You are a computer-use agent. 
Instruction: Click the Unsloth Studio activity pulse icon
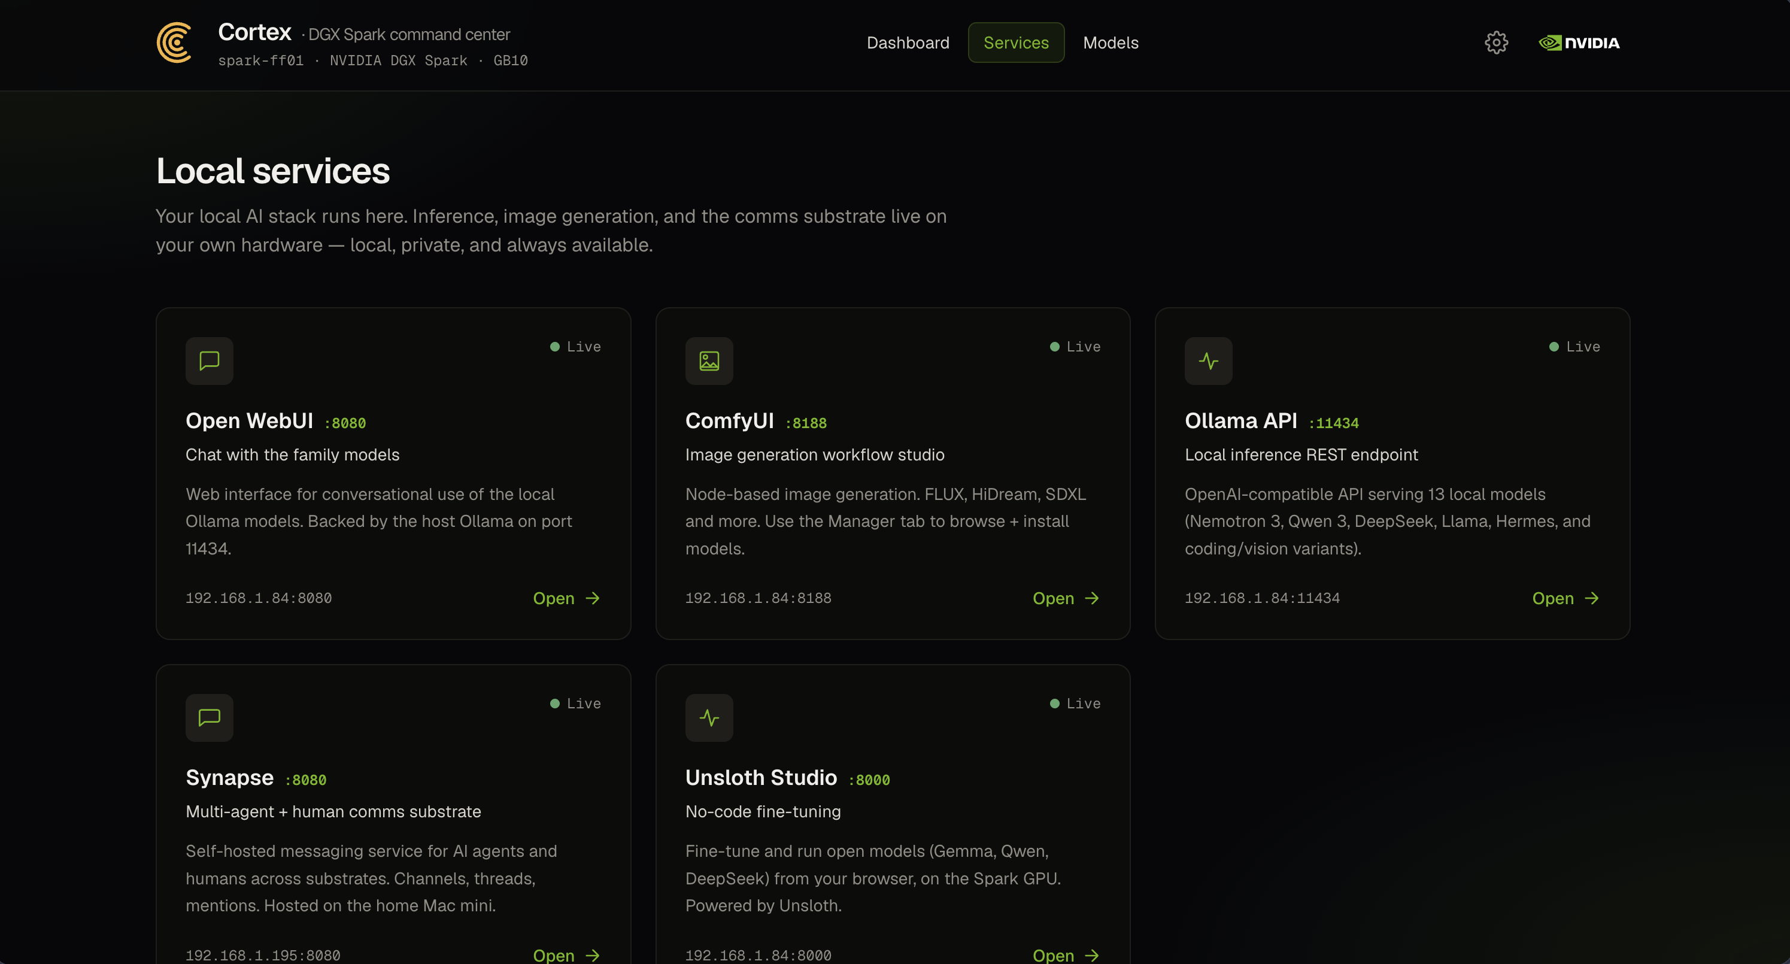(x=709, y=717)
